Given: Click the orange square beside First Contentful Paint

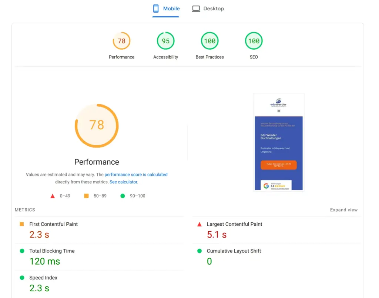Looking at the screenshot, I should tap(22, 224).
